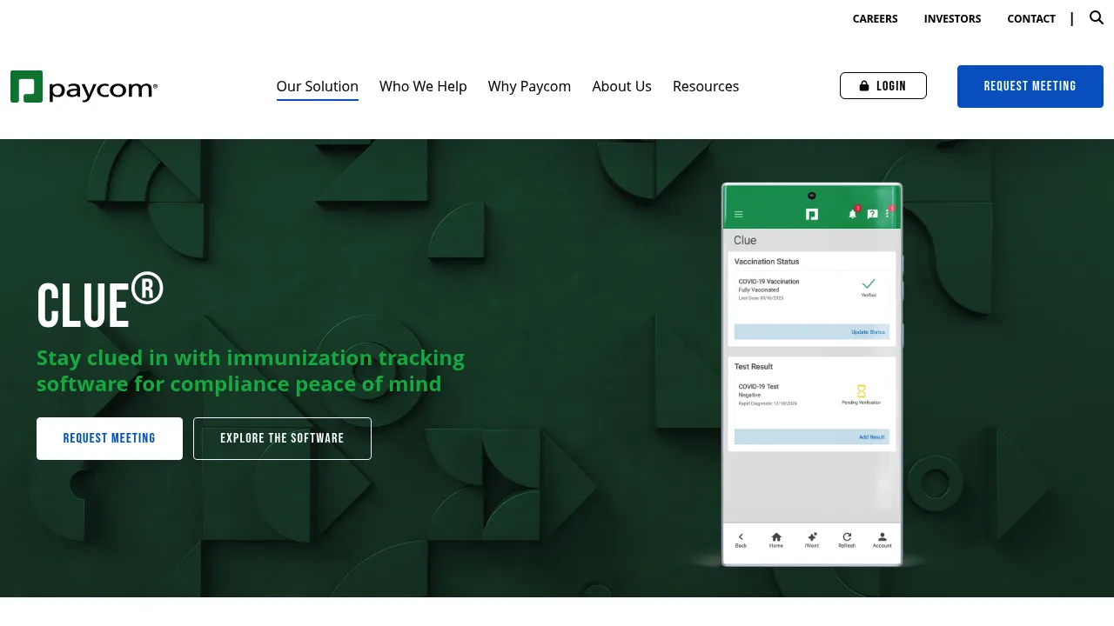This screenshot has height=626, width=1114.
Task: Click Add Result in phone mockup
Action: pyautogui.click(x=871, y=437)
